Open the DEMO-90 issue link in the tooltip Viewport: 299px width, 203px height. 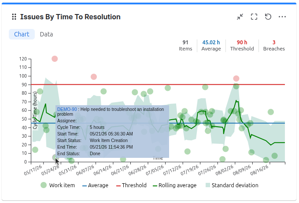tap(67, 109)
